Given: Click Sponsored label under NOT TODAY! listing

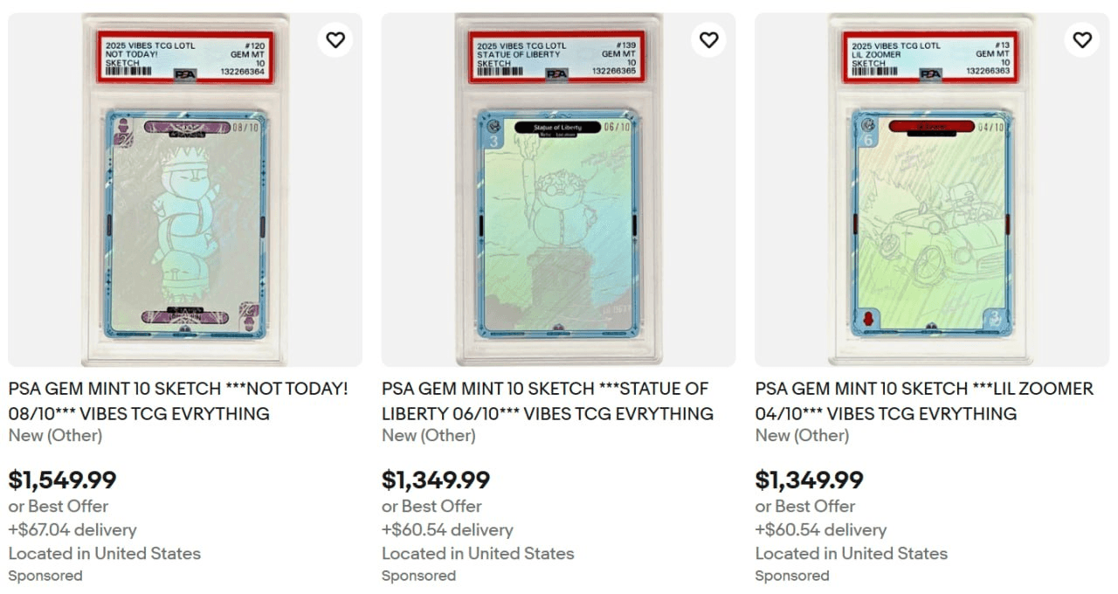Looking at the screenshot, I should [x=45, y=576].
